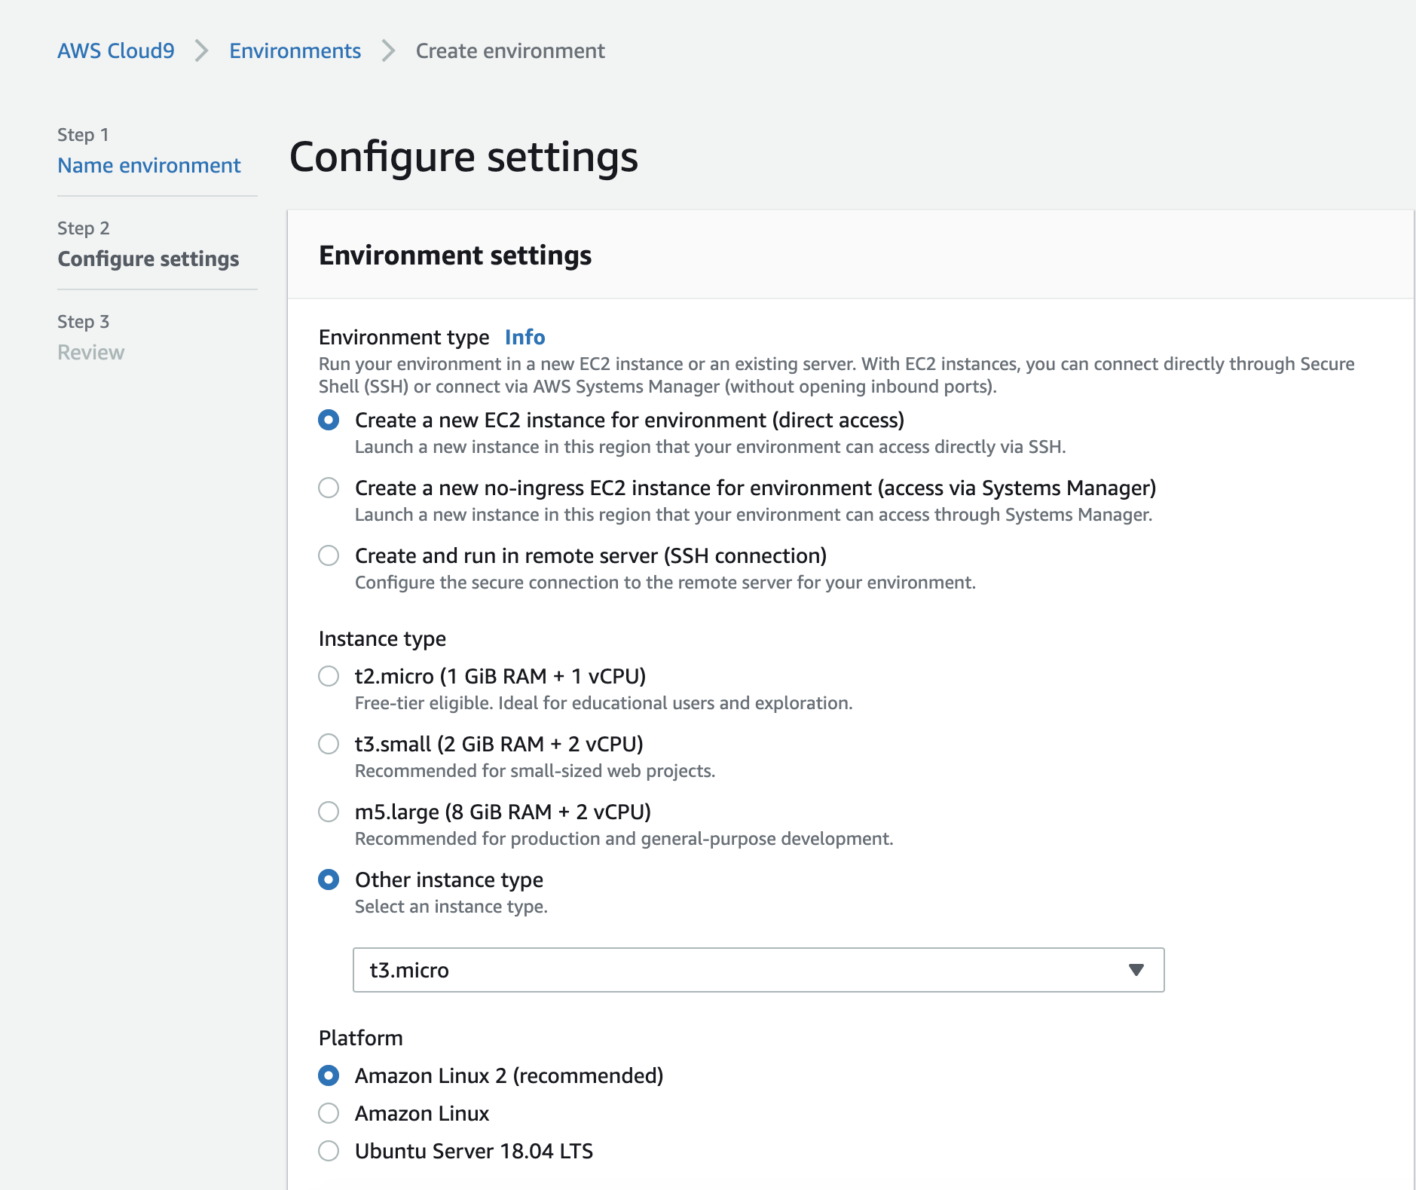Click the Configure settings page heading

(x=463, y=158)
